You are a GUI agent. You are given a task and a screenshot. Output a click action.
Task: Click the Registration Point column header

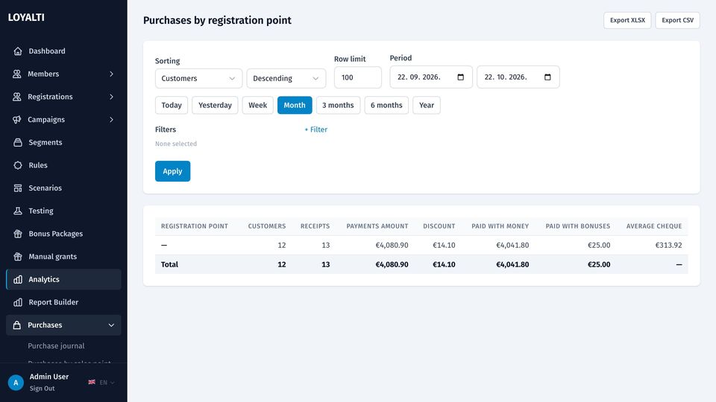(x=195, y=226)
